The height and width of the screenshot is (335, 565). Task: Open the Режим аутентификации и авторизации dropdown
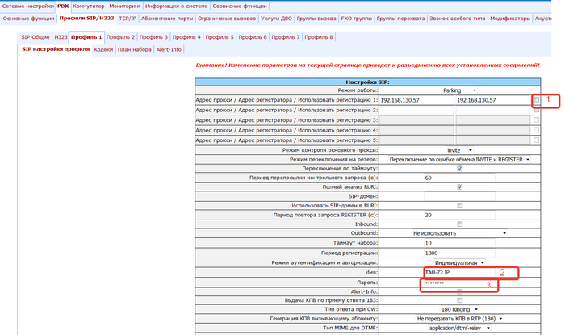(460, 262)
